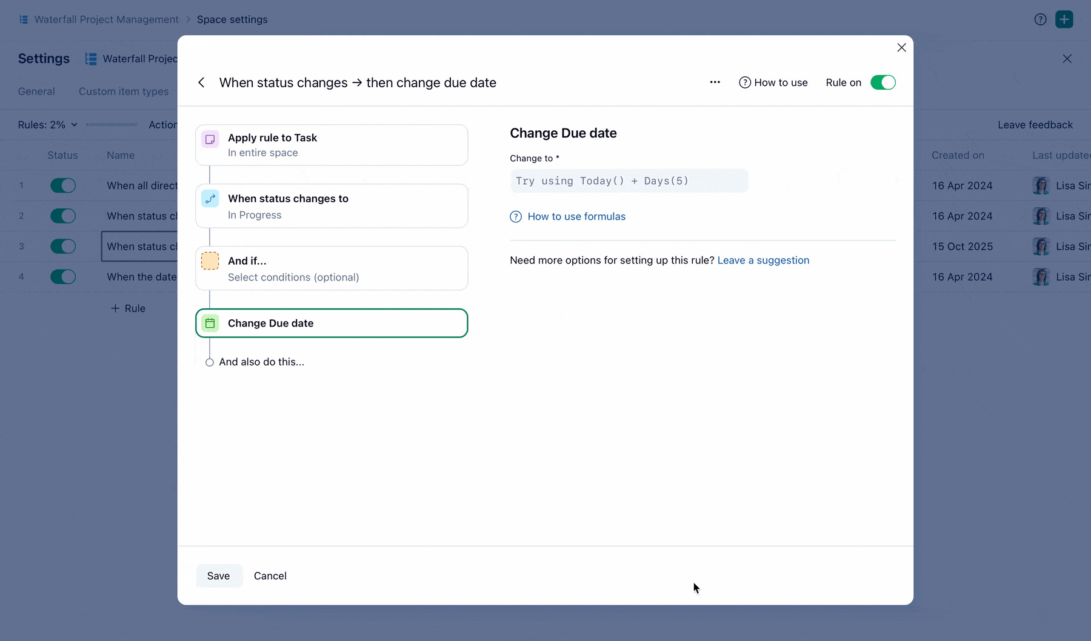Click the back arrow in the rule editor
This screenshot has width=1091, height=641.
[x=201, y=82]
